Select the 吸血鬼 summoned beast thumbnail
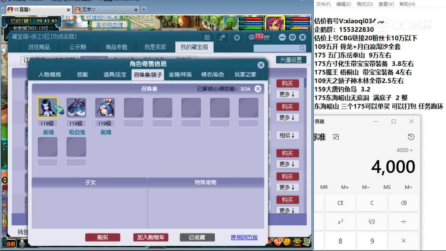 coord(76,107)
